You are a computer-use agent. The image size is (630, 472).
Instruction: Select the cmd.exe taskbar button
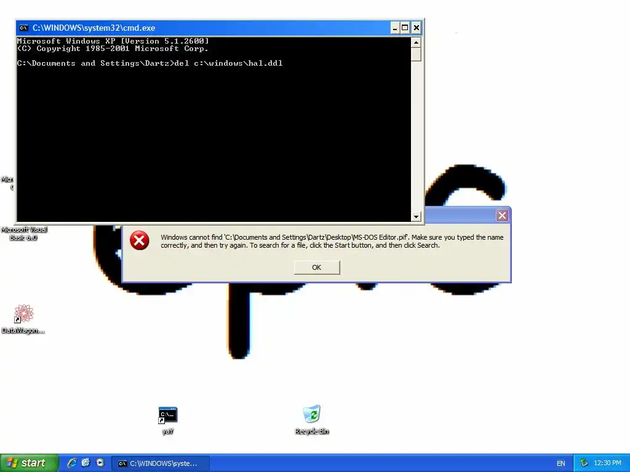click(161, 463)
